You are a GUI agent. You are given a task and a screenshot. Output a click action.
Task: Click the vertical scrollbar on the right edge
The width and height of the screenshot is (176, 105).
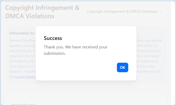[173, 52]
